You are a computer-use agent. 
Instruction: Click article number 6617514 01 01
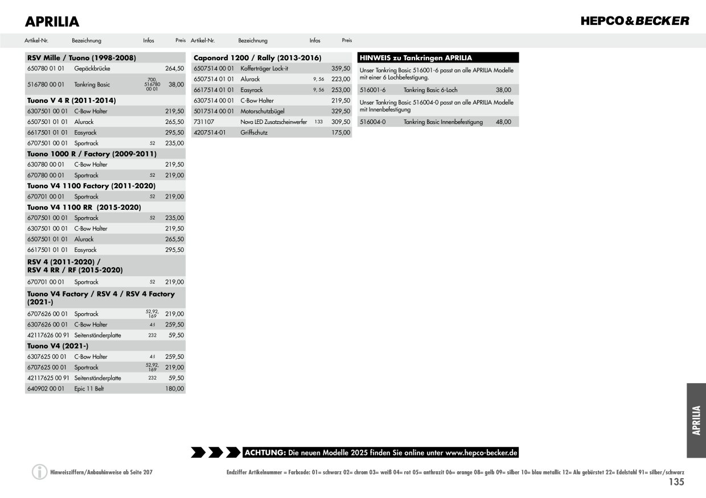[x=214, y=90]
